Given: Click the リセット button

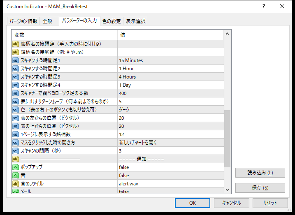Looking at the screenshot, I should 270,203.
